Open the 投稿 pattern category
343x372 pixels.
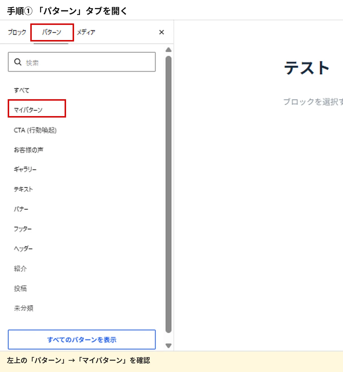pos(20,289)
